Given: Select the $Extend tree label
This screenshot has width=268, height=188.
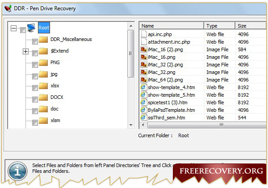Looking at the screenshot, I should pos(60,51).
